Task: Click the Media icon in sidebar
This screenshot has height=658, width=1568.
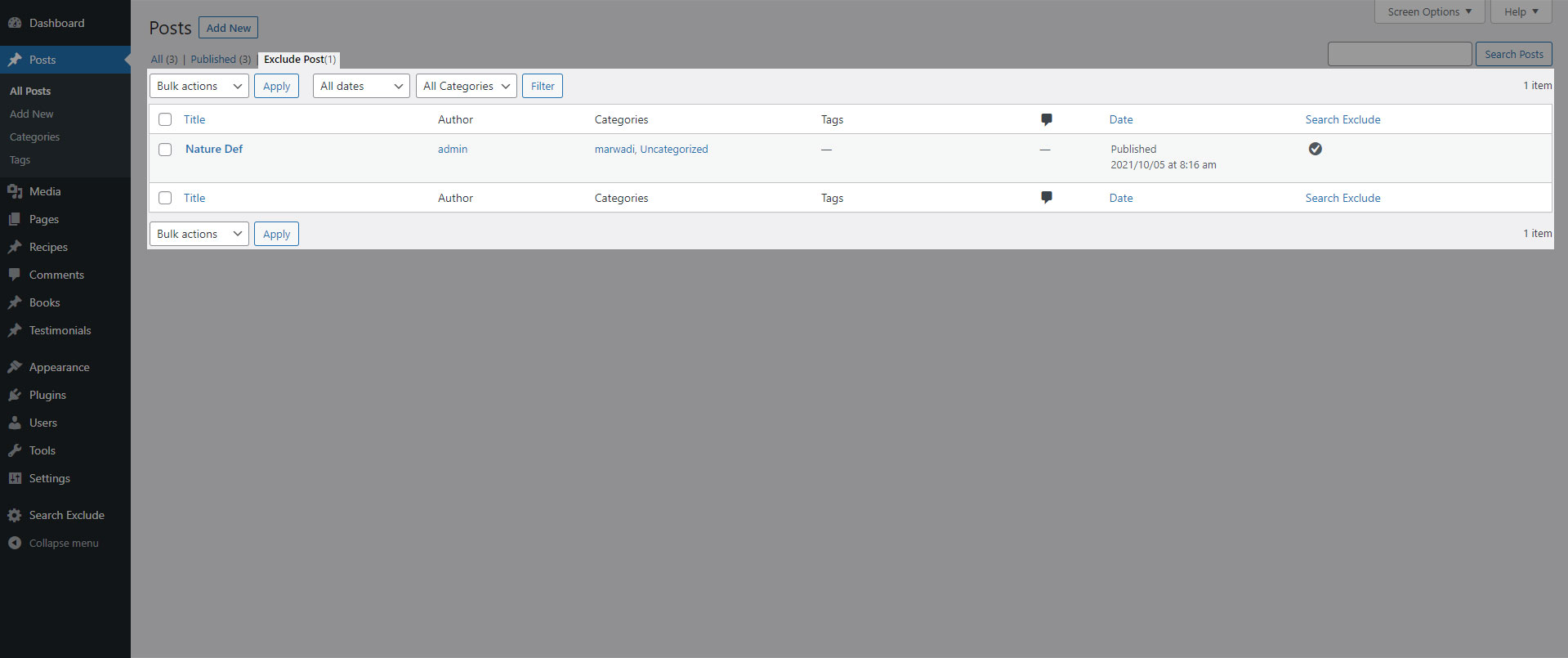Action: tap(15, 191)
